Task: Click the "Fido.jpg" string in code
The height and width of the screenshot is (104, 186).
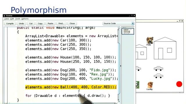Action: (x=100, y=70)
